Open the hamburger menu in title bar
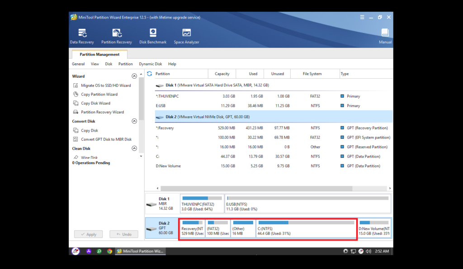The width and height of the screenshot is (463, 269). click(x=362, y=17)
